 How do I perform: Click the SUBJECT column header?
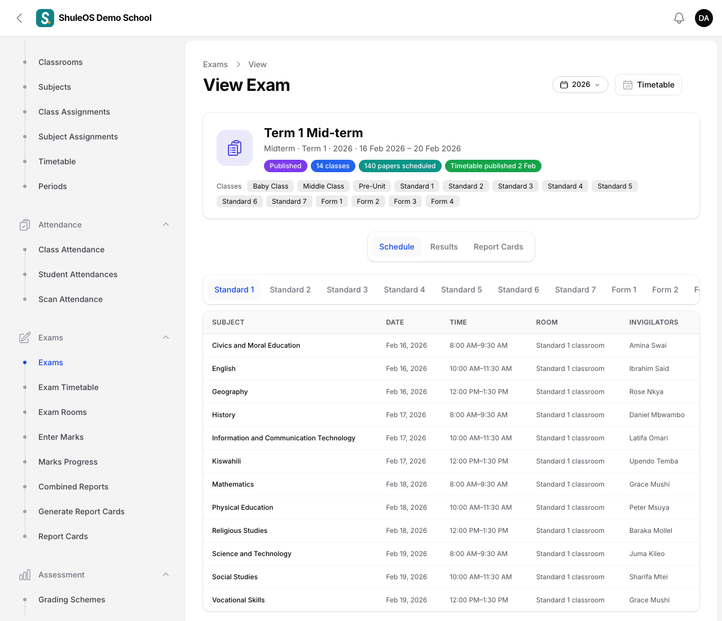pyautogui.click(x=228, y=322)
